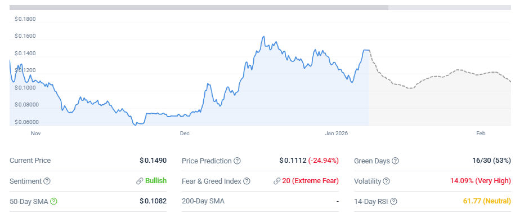The height and width of the screenshot is (222, 524).
Task: Click the Current Price value $0.1490
Action: [153, 161]
